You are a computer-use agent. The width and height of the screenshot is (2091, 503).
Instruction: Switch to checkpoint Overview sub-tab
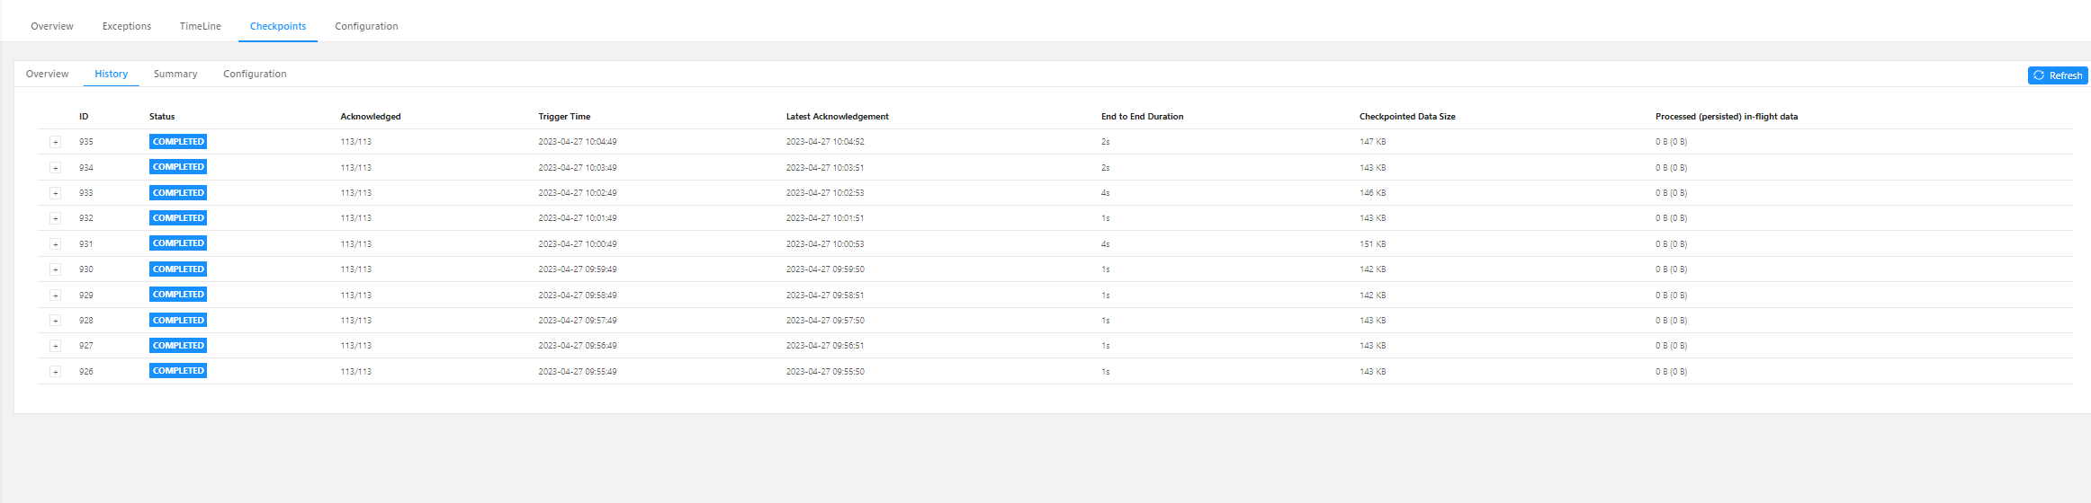pos(47,74)
